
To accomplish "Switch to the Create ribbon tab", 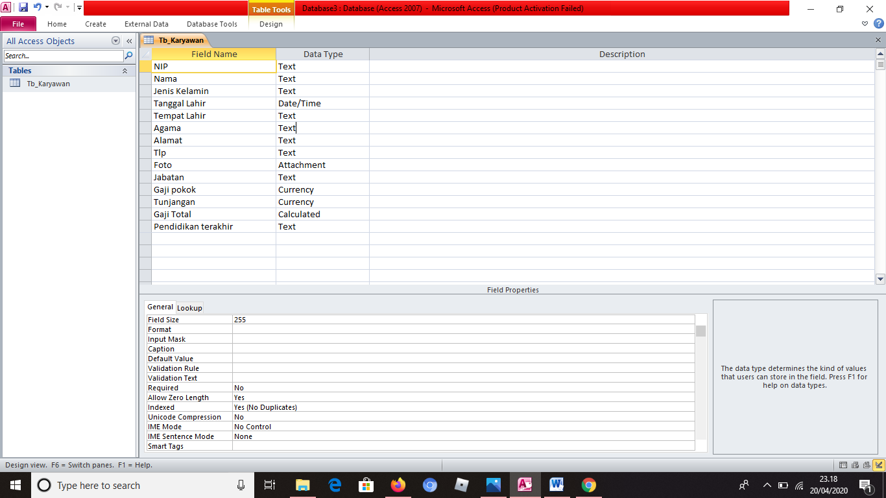I will [95, 24].
